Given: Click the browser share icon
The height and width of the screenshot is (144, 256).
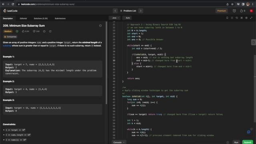Looking at the screenshot, I should pyautogui.click(x=228, y=4).
